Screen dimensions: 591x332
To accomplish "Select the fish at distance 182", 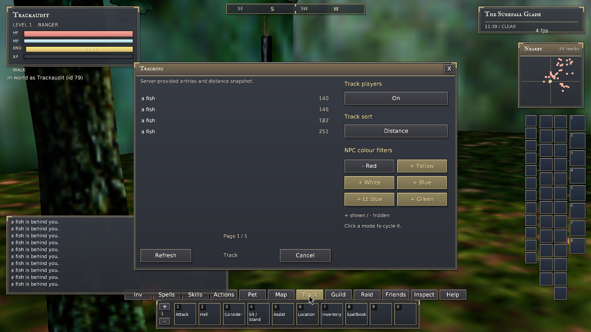I will tap(235, 120).
